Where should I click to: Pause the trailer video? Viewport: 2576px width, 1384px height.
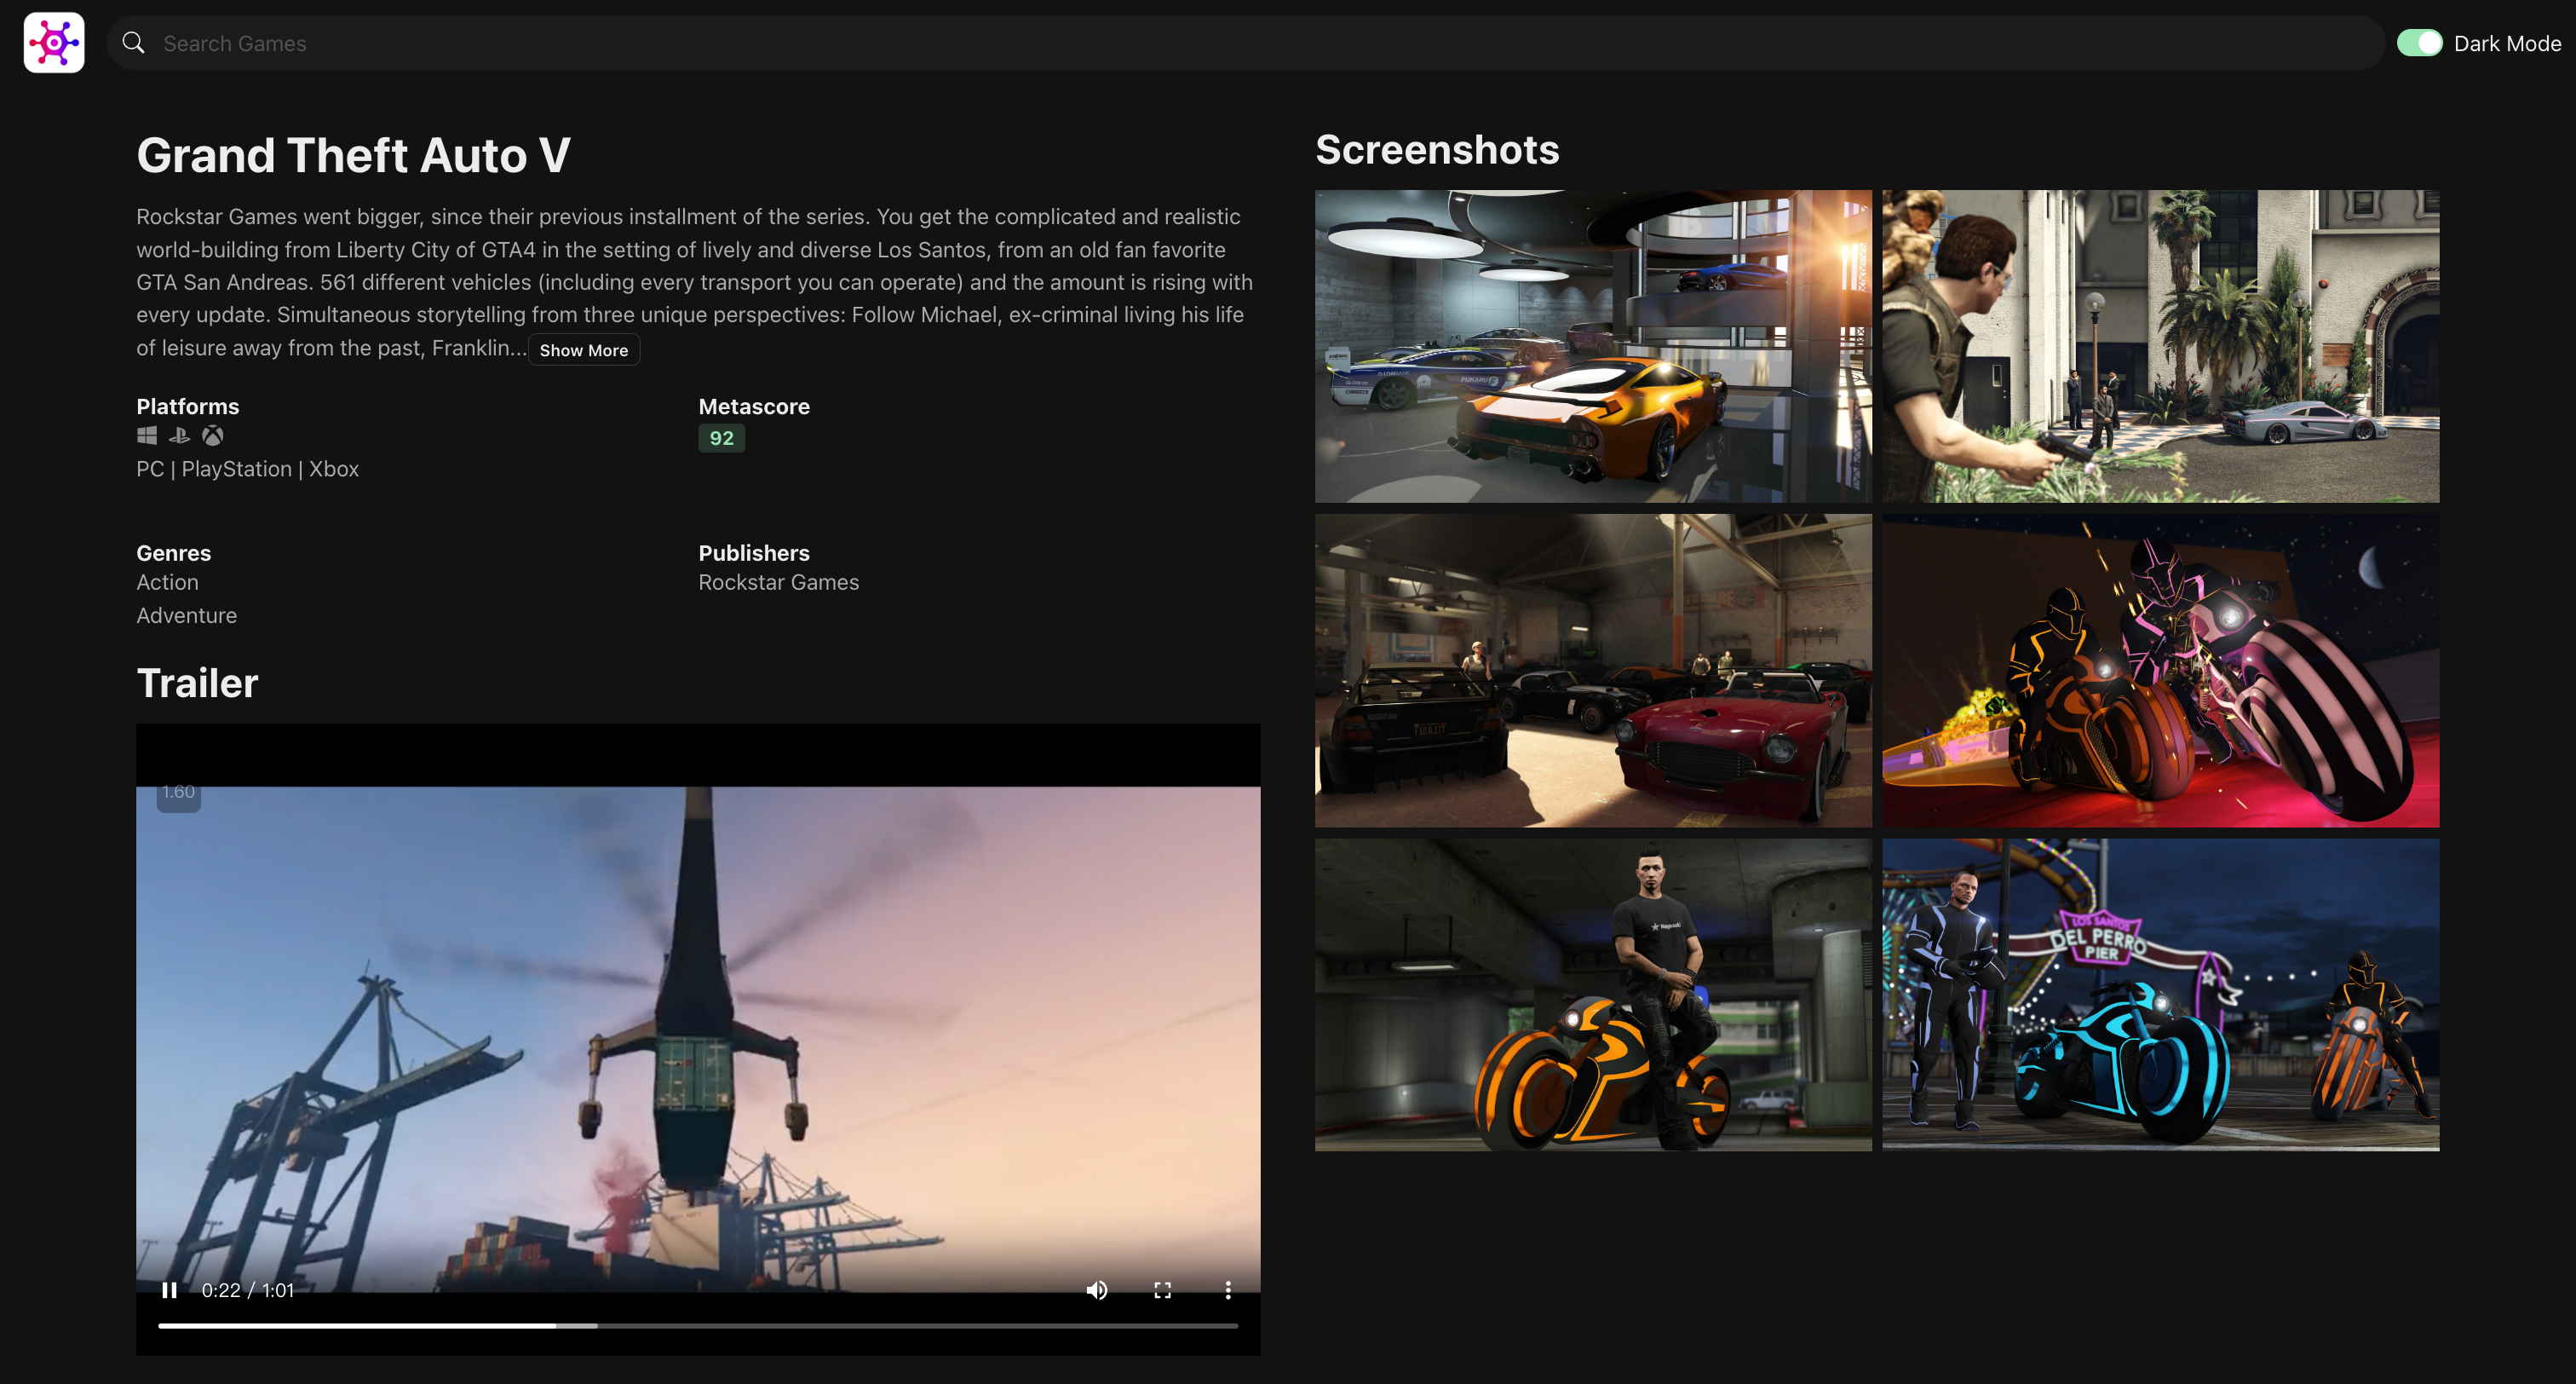(x=170, y=1290)
